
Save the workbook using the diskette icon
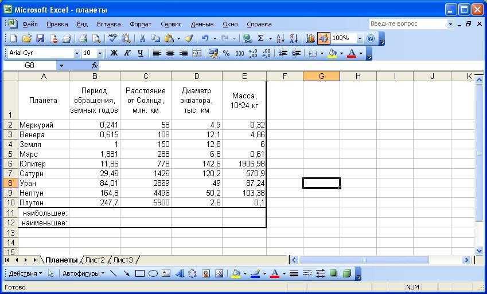[x=40, y=38]
